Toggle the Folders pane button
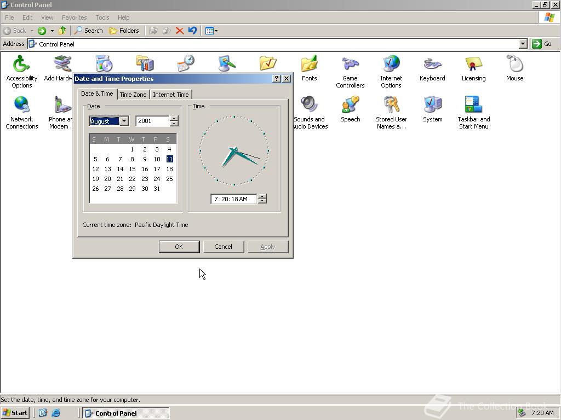Viewport: 561px width, 420px height. [124, 31]
